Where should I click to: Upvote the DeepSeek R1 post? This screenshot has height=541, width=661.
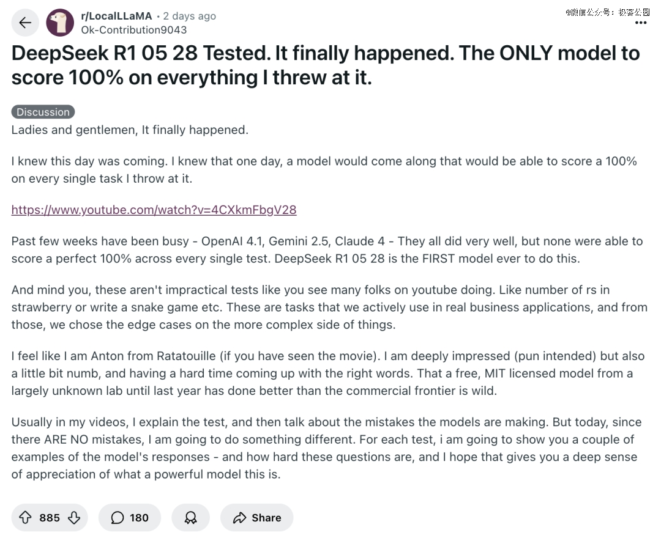[25, 517]
